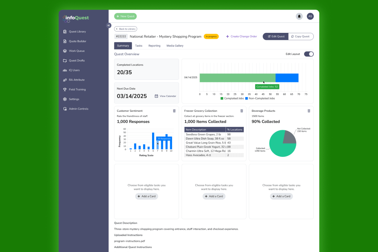
Task: Click the Copy Quest button
Action: 300,37
